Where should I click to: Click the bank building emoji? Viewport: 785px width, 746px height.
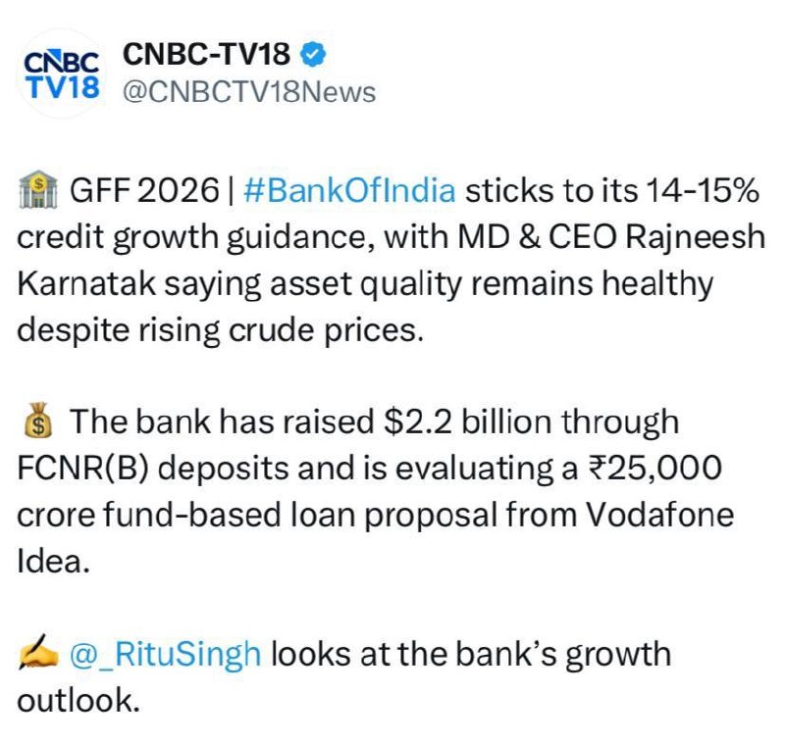[38, 189]
